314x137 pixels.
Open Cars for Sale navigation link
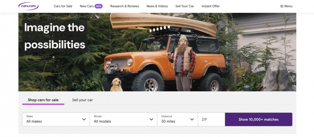tap(63, 6)
